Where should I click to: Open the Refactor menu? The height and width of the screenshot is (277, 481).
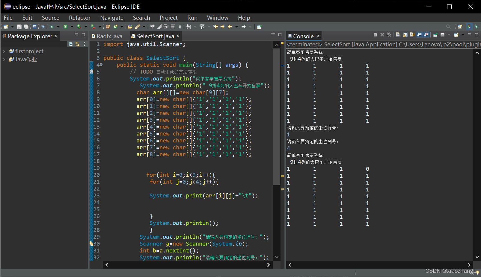pyautogui.click(x=79, y=18)
